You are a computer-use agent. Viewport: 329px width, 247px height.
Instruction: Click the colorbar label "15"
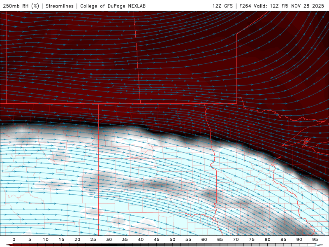coord(61,240)
